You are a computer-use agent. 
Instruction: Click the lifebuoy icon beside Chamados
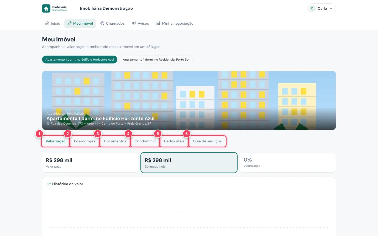102,23
